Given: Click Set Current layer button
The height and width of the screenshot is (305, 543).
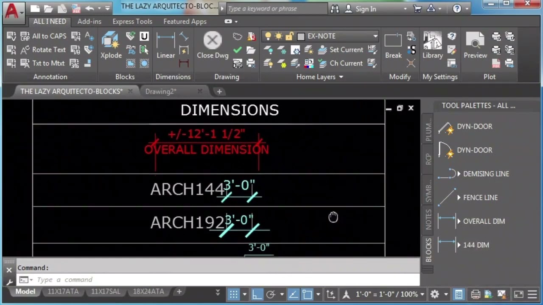Looking at the screenshot, I should tap(341, 50).
